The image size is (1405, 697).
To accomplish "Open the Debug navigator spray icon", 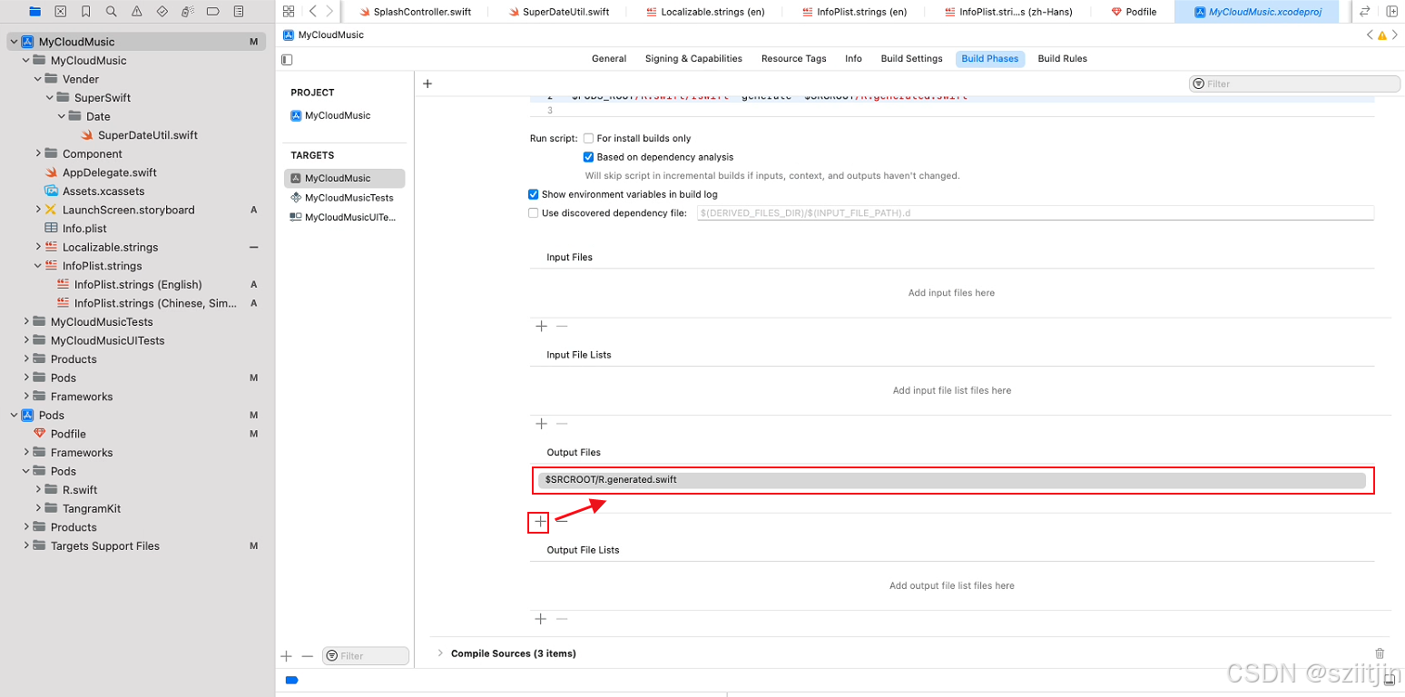I will [187, 12].
